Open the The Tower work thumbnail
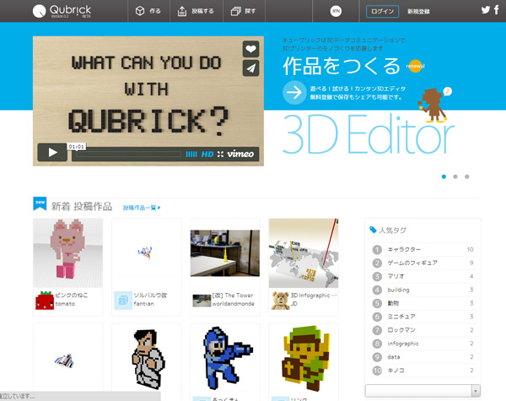The image size is (506, 401). pyautogui.click(x=225, y=252)
